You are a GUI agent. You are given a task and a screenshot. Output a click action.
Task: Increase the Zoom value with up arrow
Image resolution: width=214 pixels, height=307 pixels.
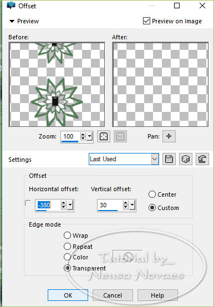tap(83, 134)
